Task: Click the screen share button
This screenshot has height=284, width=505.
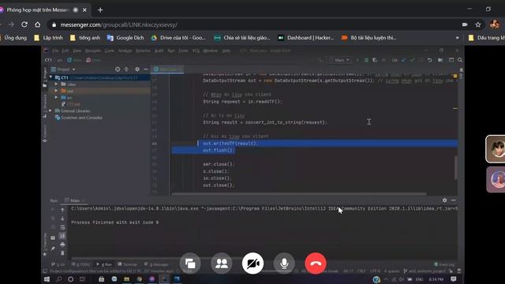Action: coord(190,263)
